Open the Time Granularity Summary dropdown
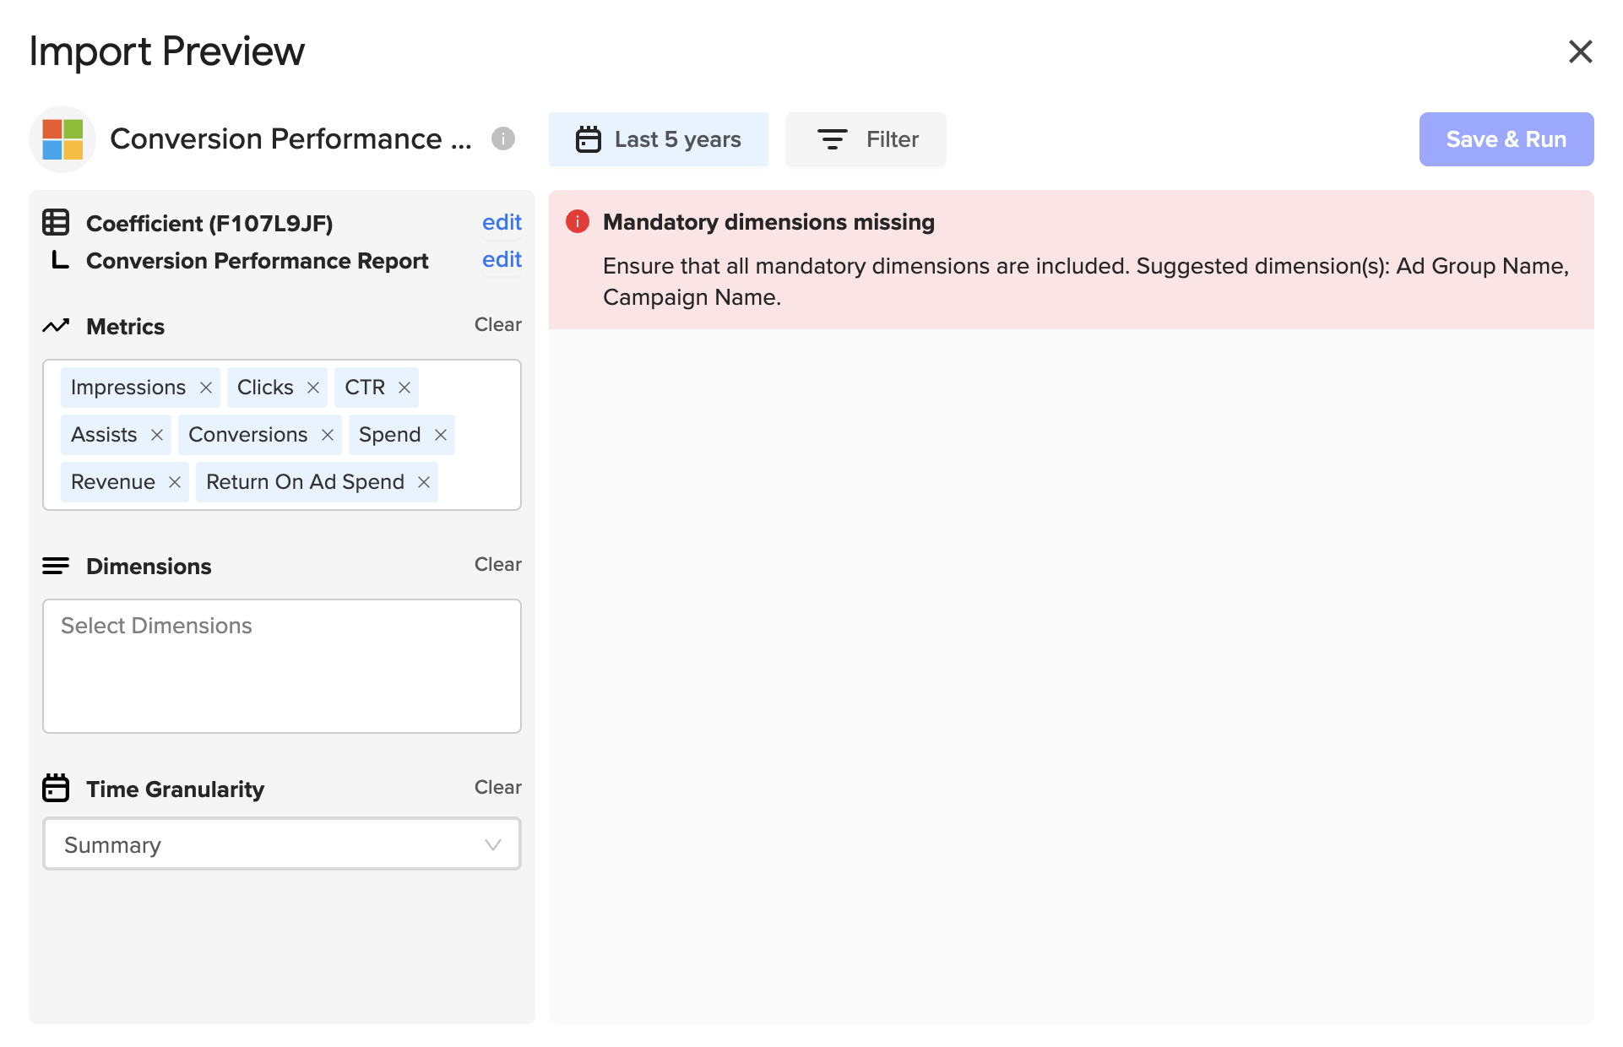This screenshot has width=1623, height=1047. point(282,844)
